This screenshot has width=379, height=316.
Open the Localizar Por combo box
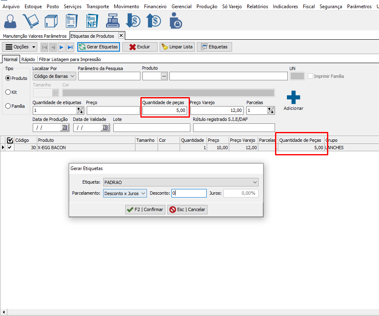[72, 76]
